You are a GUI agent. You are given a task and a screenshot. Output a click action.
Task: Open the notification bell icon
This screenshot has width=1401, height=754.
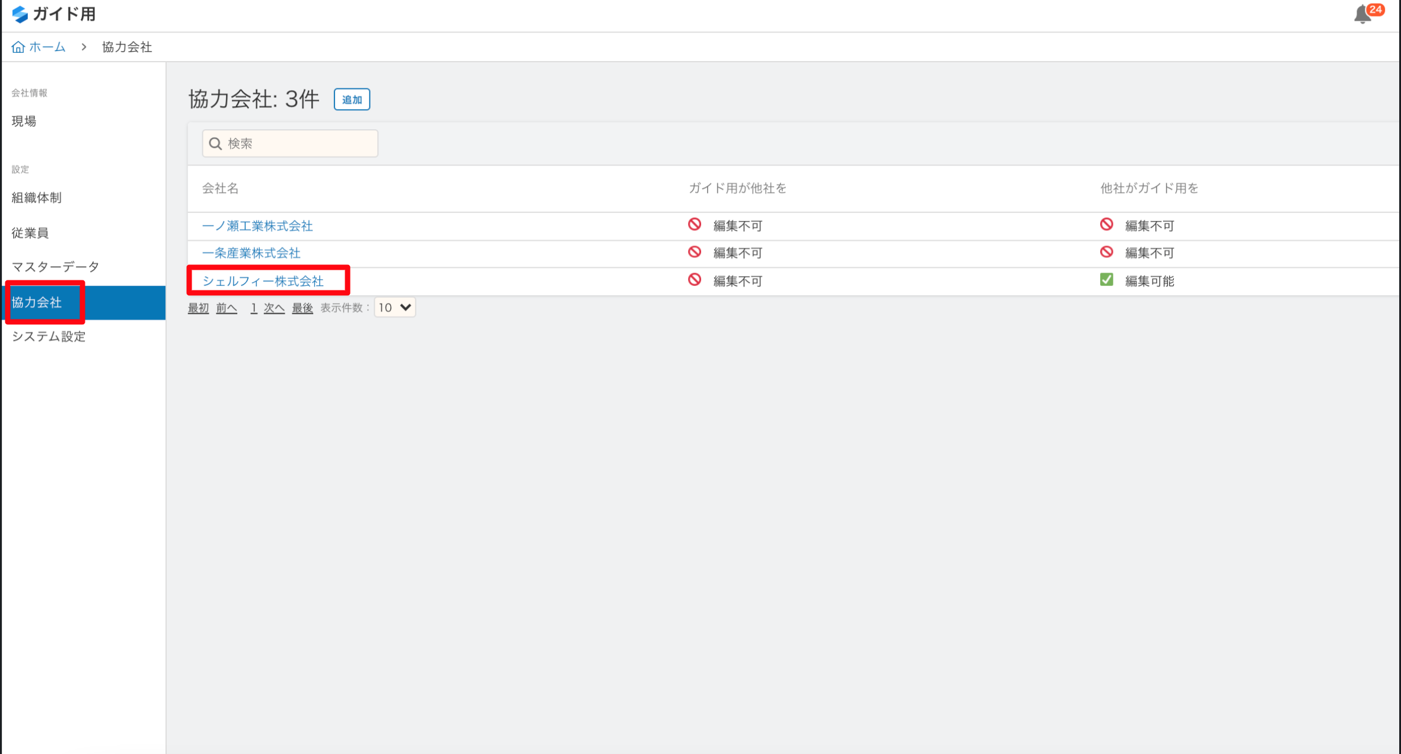pos(1362,14)
